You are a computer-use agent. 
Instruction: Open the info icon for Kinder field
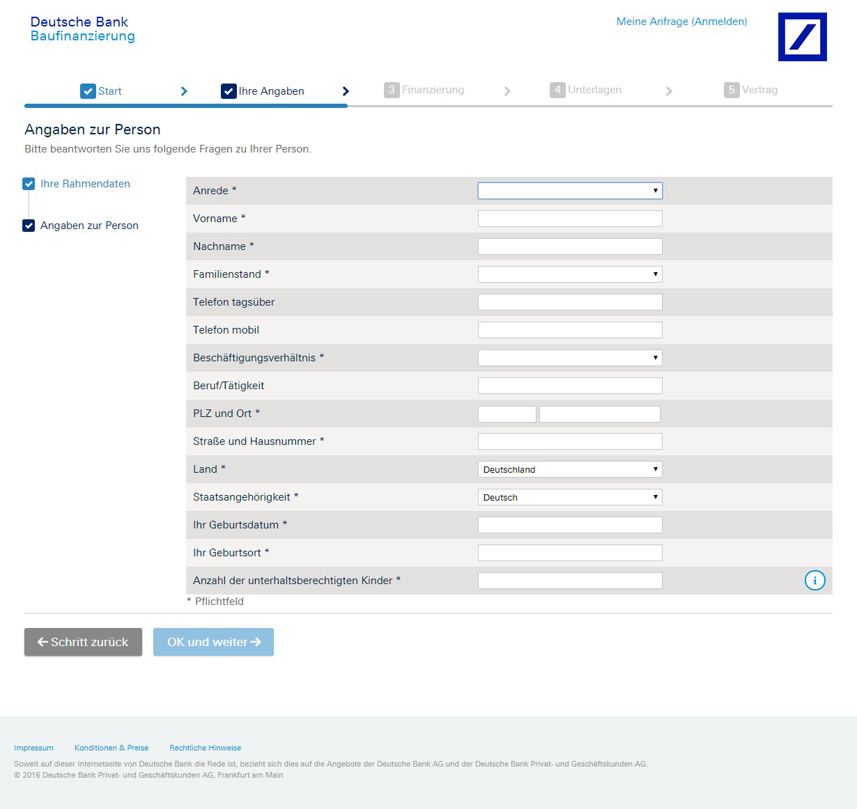tap(815, 580)
